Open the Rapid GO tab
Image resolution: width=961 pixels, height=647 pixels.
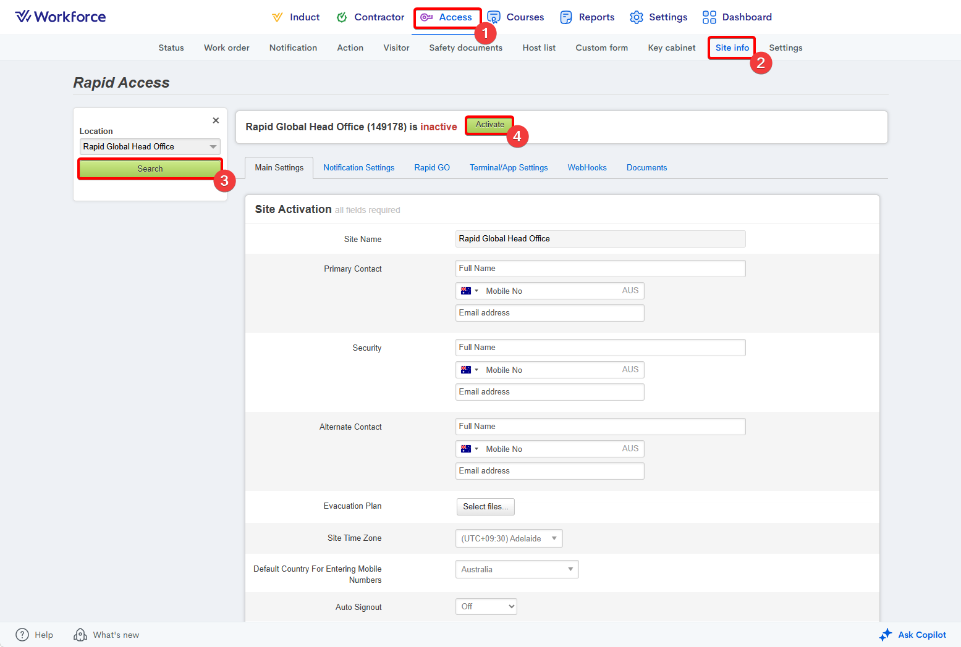(432, 168)
